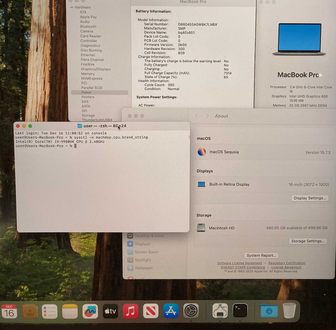Screen dimensions: 336x330
Task: Switch to Terminal via its Dock icon
Action: (240, 310)
